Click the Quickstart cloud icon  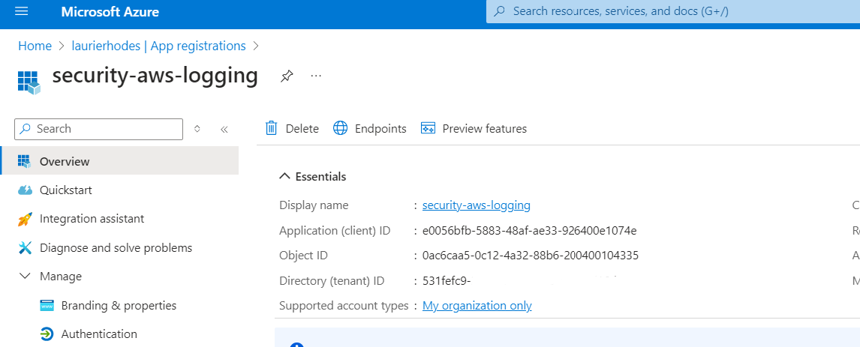(25, 190)
